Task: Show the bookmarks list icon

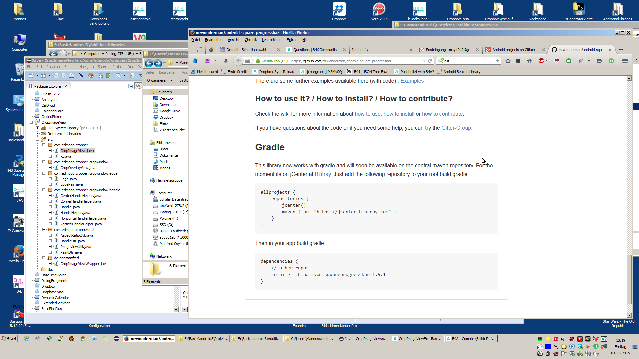Action: [518, 61]
